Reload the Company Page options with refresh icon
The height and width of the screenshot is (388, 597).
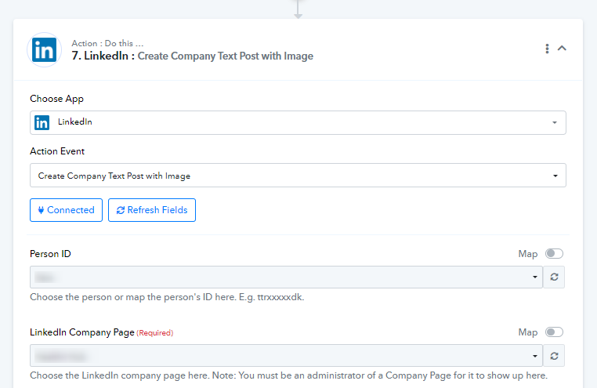coord(554,356)
